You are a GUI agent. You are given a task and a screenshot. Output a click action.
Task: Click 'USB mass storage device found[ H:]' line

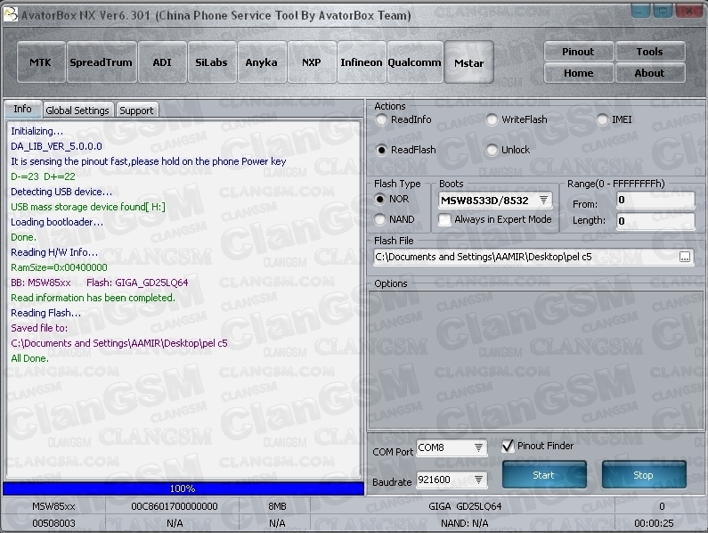(88, 207)
